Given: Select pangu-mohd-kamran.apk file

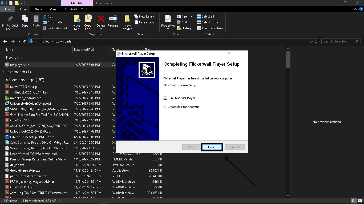Looking at the screenshot, I should 28,176.
